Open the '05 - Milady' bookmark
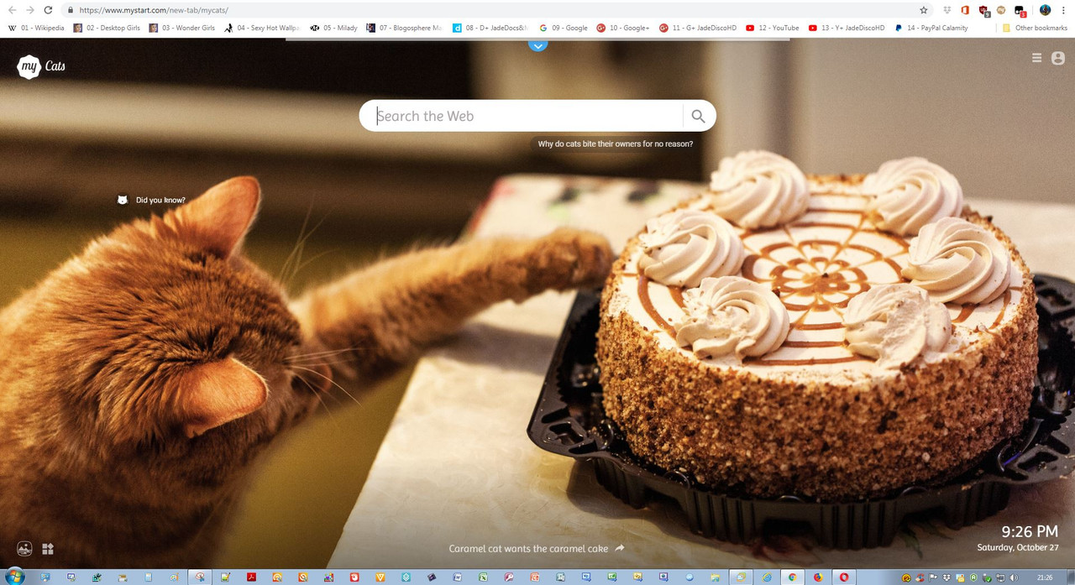1075x585 pixels. click(333, 28)
